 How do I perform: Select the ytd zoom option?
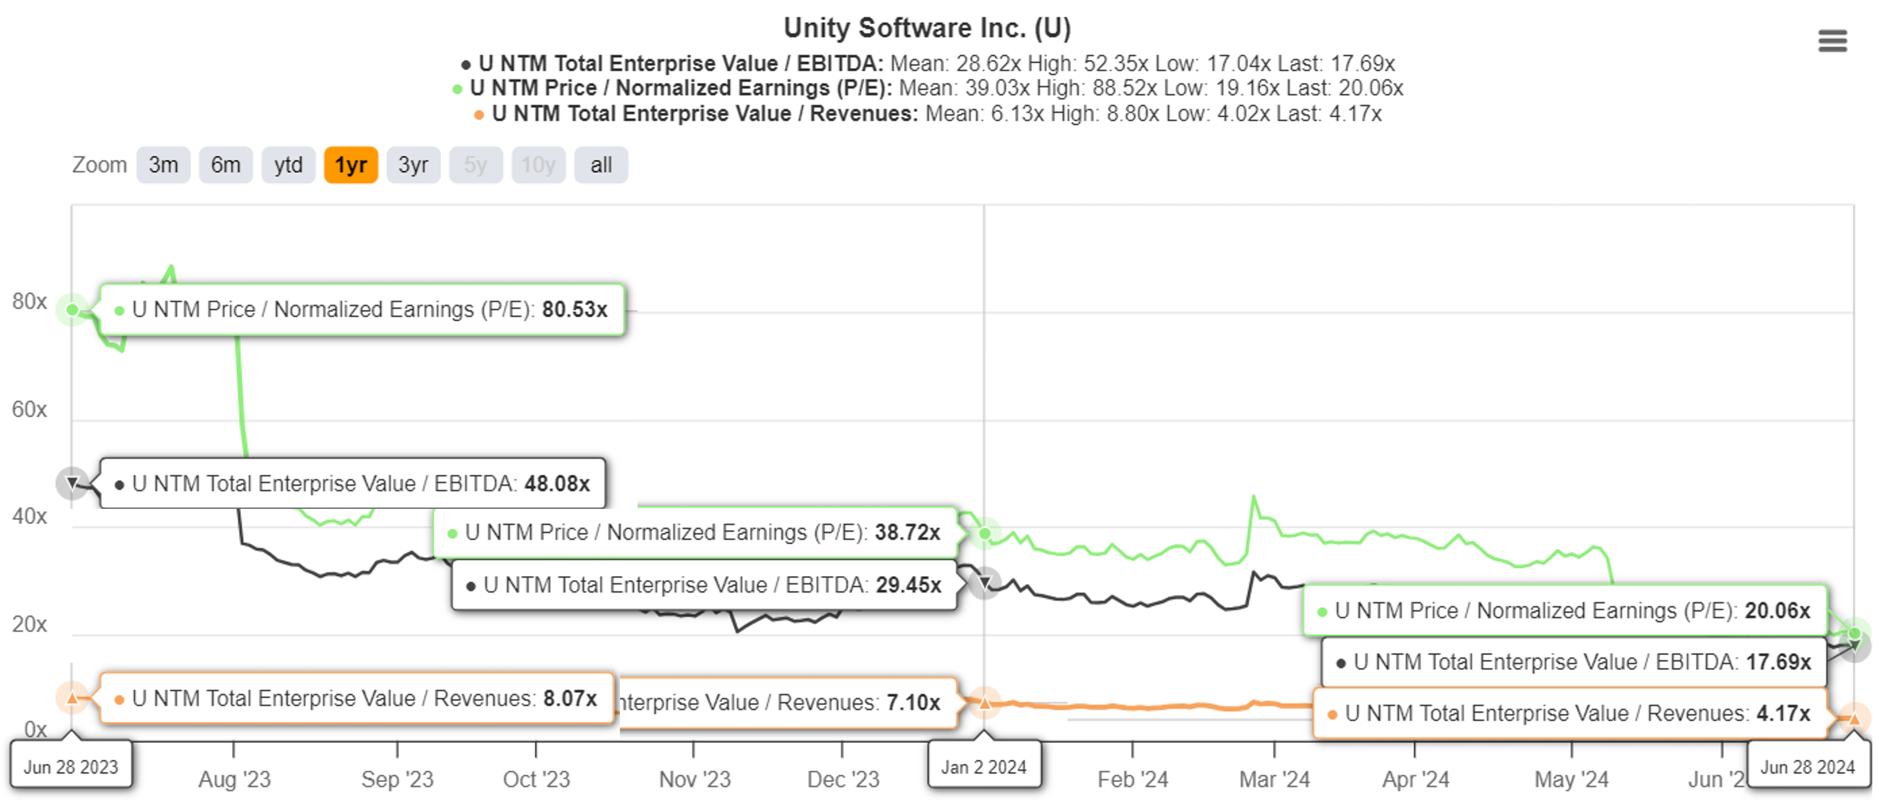(x=288, y=165)
